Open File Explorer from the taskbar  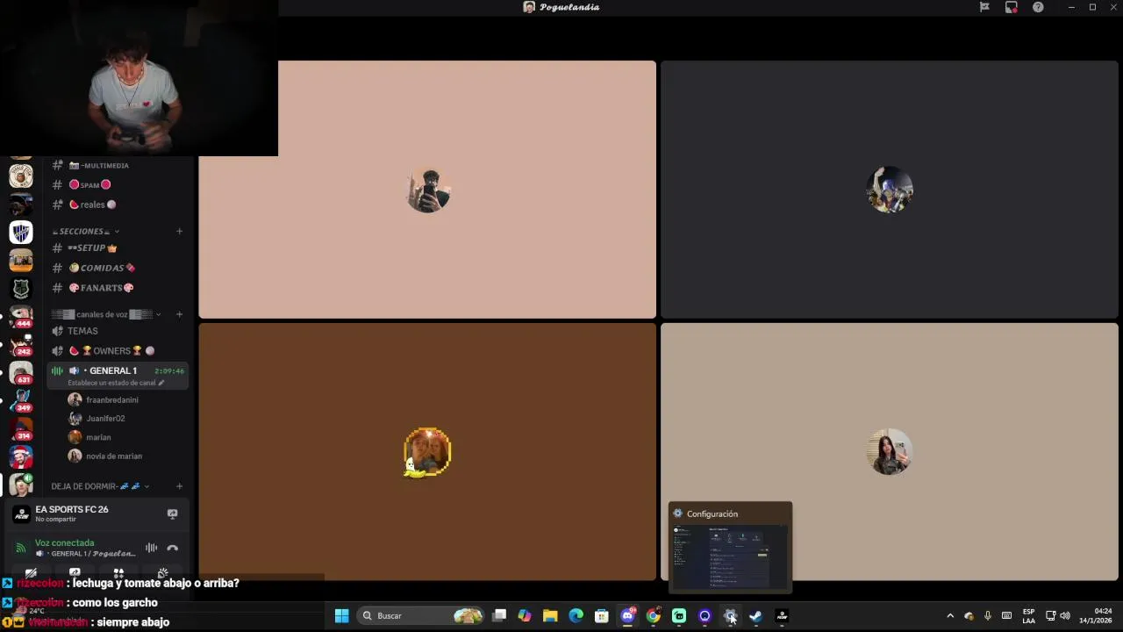coord(550,615)
